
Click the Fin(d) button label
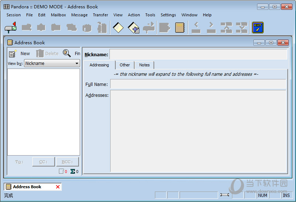coord(77,54)
